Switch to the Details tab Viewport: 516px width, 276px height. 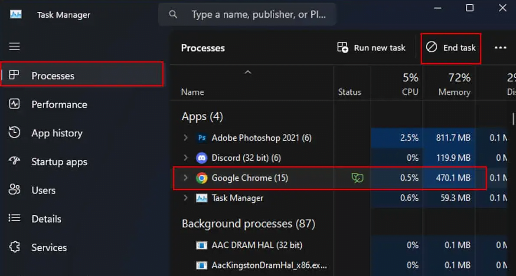click(82, 219)
